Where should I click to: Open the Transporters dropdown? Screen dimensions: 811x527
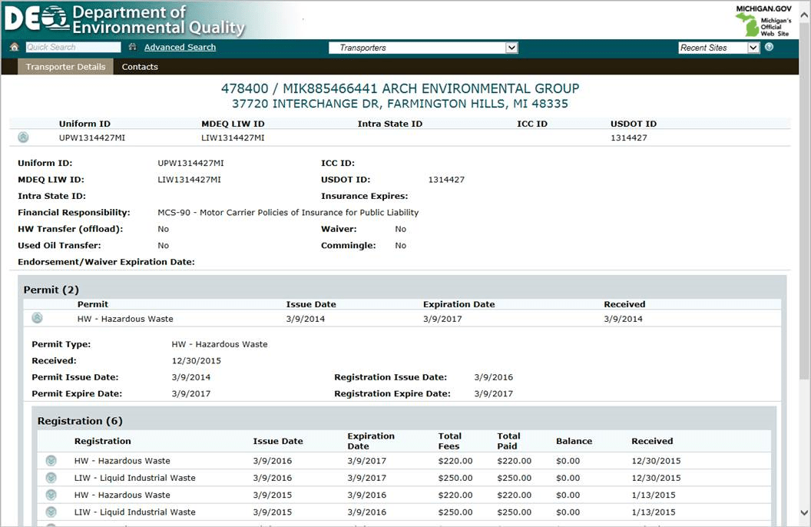pyautogui.click(x=423, y=48)
